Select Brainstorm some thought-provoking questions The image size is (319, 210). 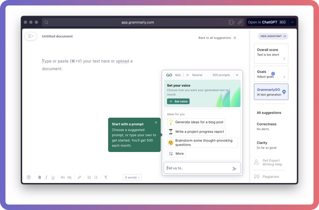coord(202,142)
